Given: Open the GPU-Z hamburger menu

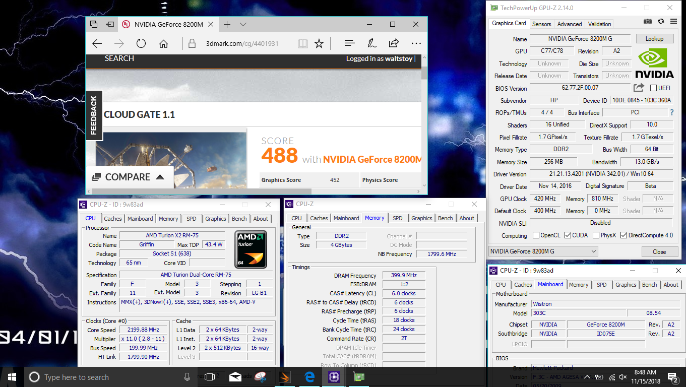Looking at the screenshot, I should [673, 22].
